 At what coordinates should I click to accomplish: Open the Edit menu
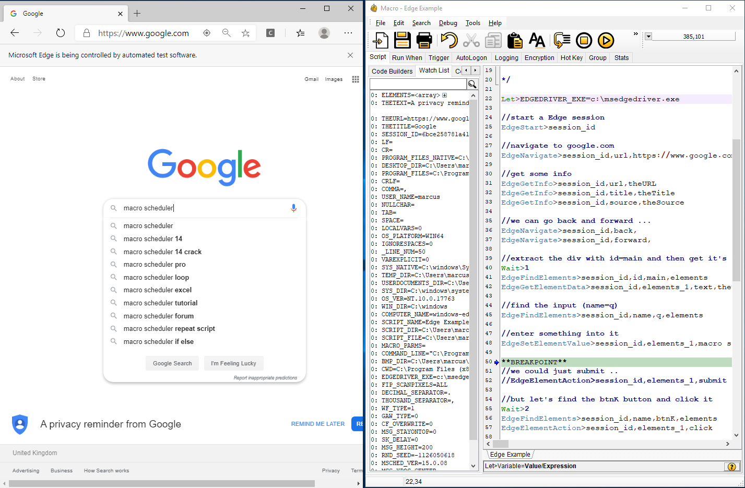(399, 23)
